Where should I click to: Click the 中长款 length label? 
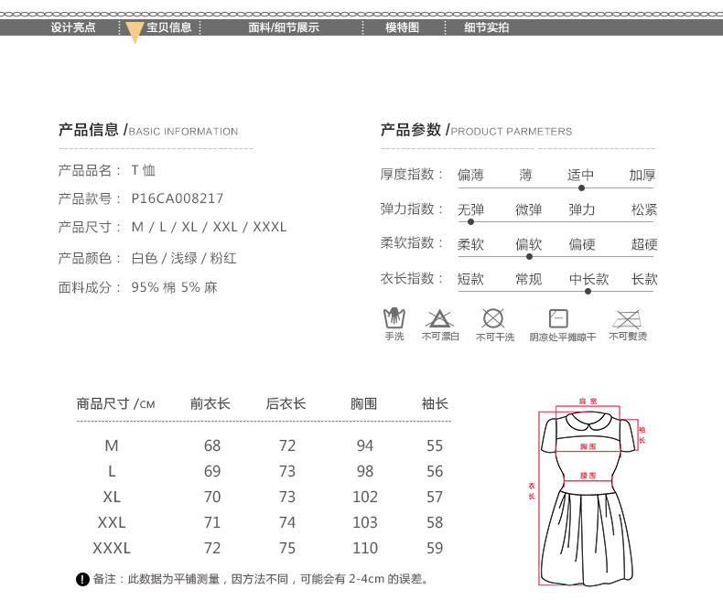tap(588, 279)
